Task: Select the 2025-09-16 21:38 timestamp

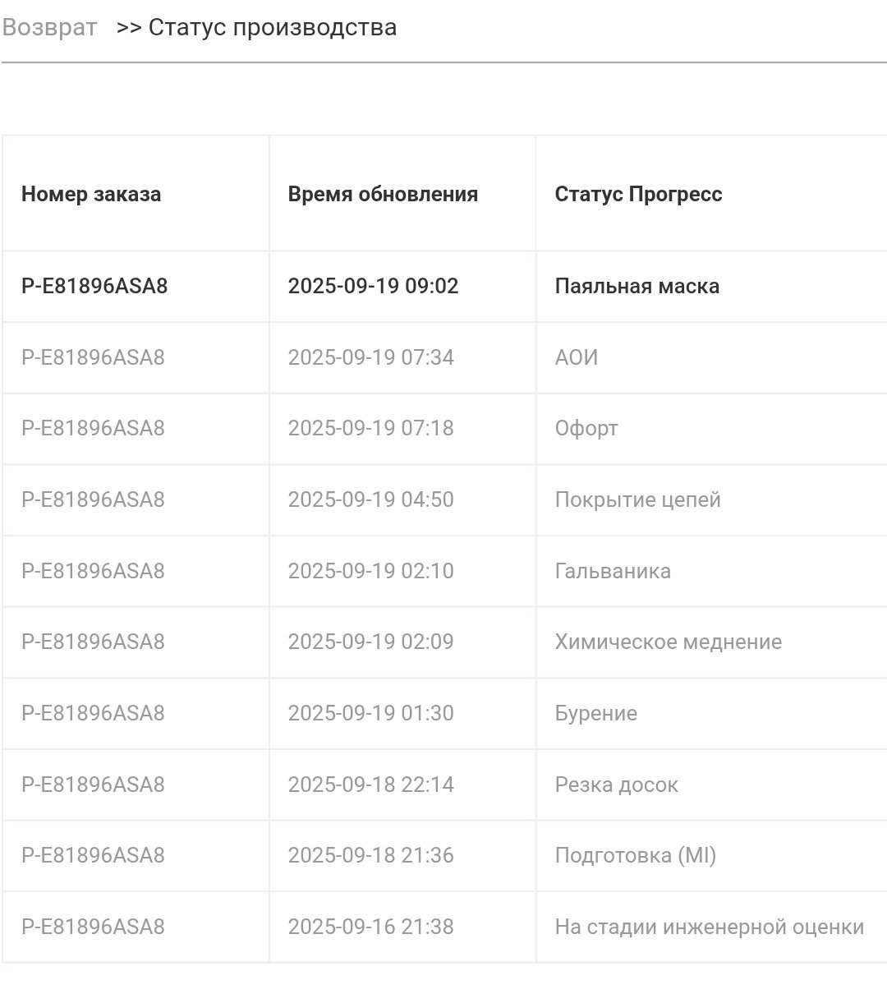Action: (x=370, y=927)
